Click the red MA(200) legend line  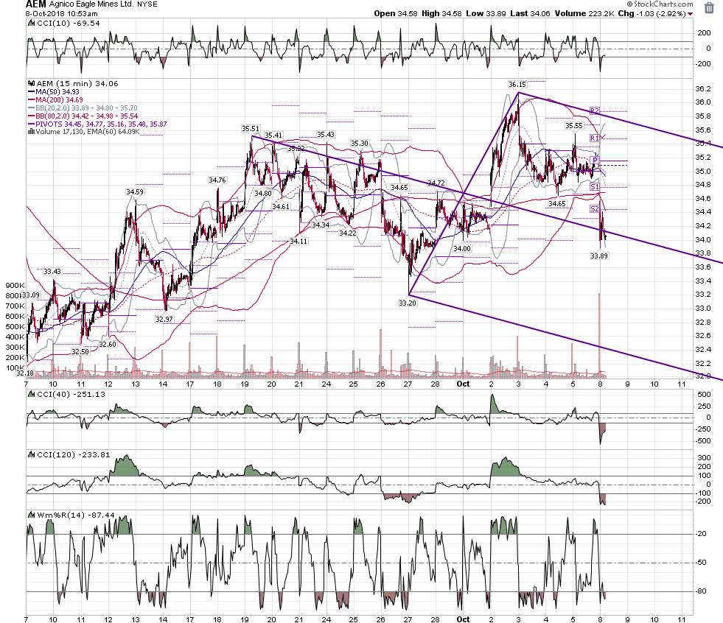[32, 100]
